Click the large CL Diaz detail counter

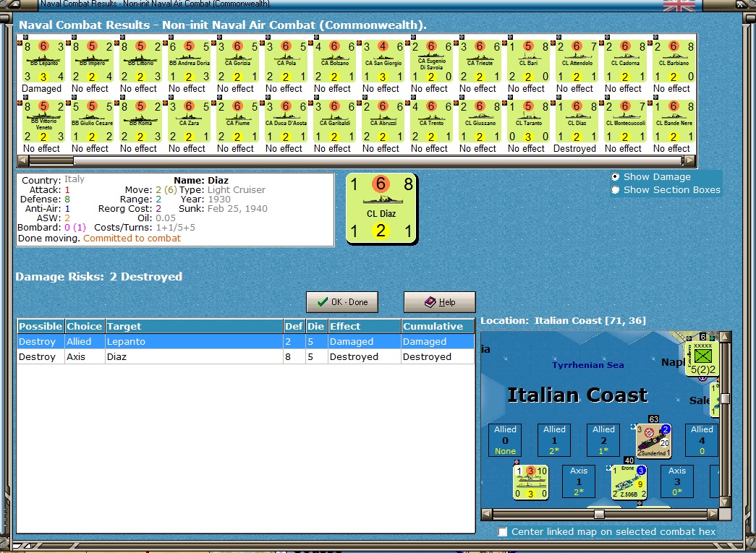pyautogui.click(x=381, y=209)
